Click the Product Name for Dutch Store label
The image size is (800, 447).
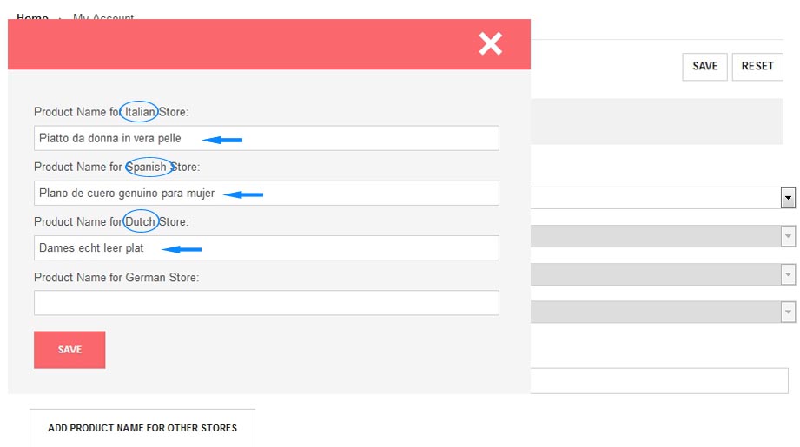tap(110, 222)
